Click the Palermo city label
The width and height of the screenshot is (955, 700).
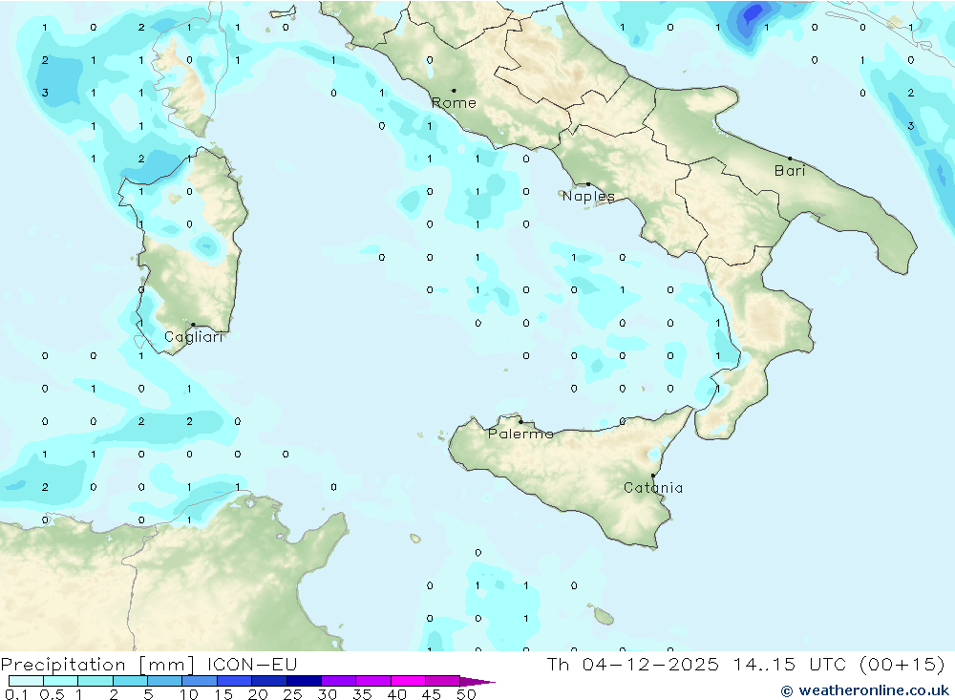[x=520, y=434]
